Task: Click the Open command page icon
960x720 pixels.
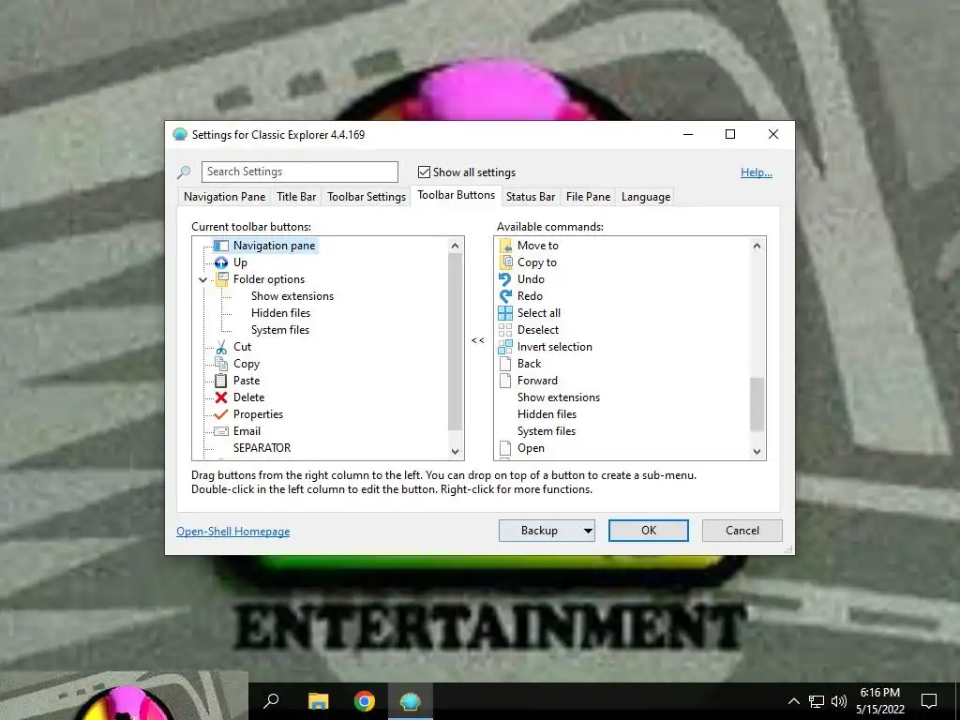Action: 505,448
